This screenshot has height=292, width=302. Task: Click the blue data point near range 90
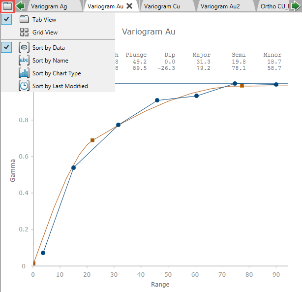pos(276,84)
